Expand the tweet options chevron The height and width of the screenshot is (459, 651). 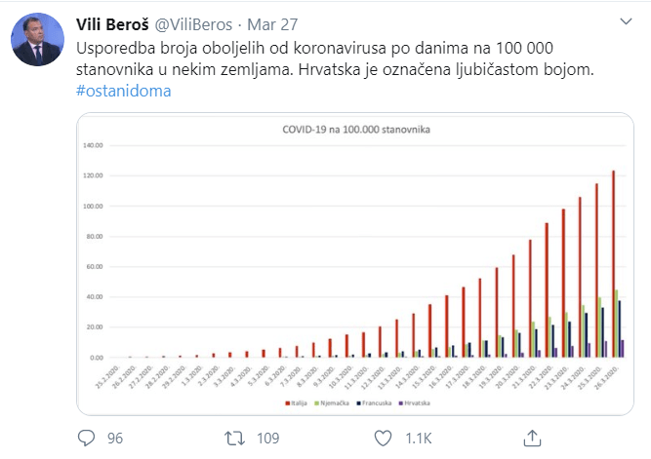coord(626,21)
